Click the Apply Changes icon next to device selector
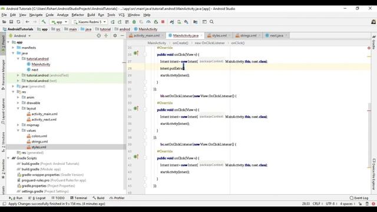 (113, 22)
